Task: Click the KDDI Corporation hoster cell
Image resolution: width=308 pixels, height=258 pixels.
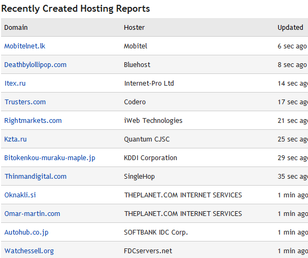Action: [x=151, y=158]
